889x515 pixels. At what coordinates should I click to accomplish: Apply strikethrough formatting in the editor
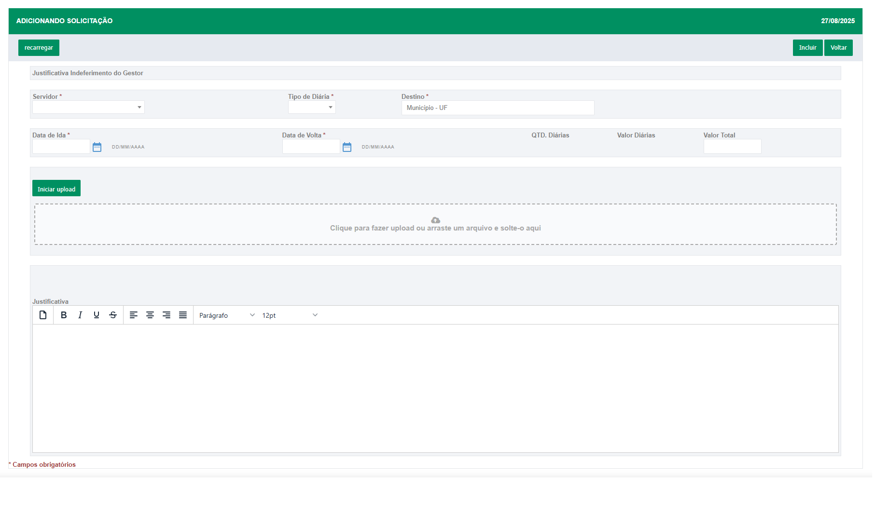pyautogui.click(x=113, y=315)
